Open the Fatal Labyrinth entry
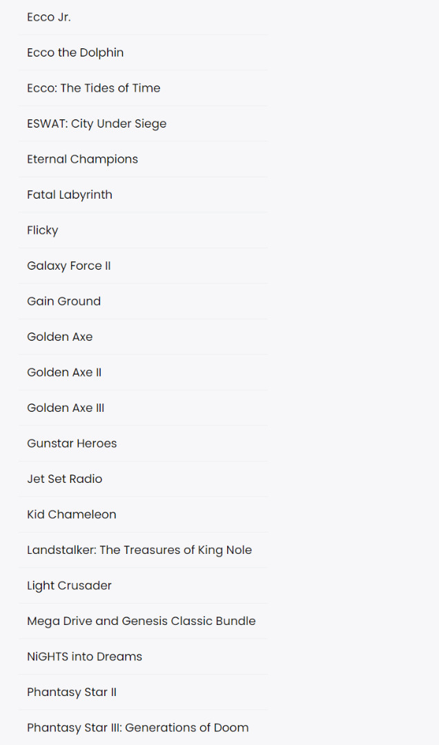The width and height of the screenshot is (439, 745). (70, 195)
